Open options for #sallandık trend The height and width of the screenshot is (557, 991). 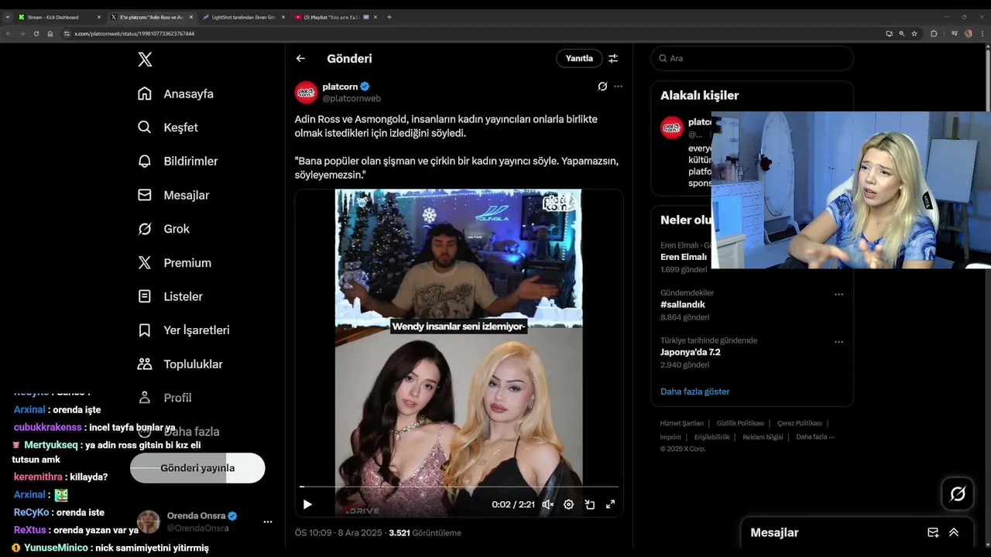coord(838,294)
